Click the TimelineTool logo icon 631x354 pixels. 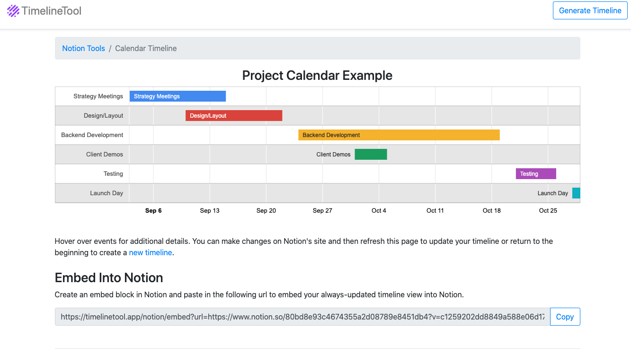click(x=13, y=10)
